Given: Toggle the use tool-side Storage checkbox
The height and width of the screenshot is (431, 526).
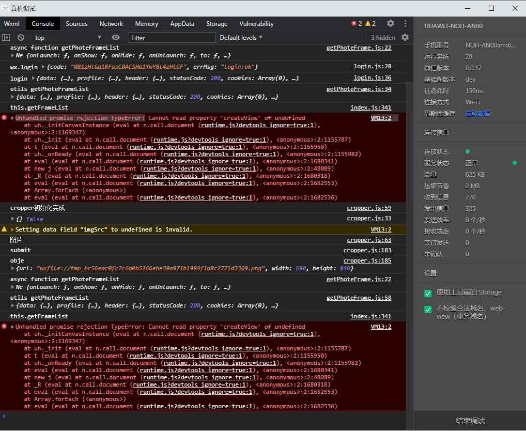Looking at the screenshot, I should click(428, 294).
